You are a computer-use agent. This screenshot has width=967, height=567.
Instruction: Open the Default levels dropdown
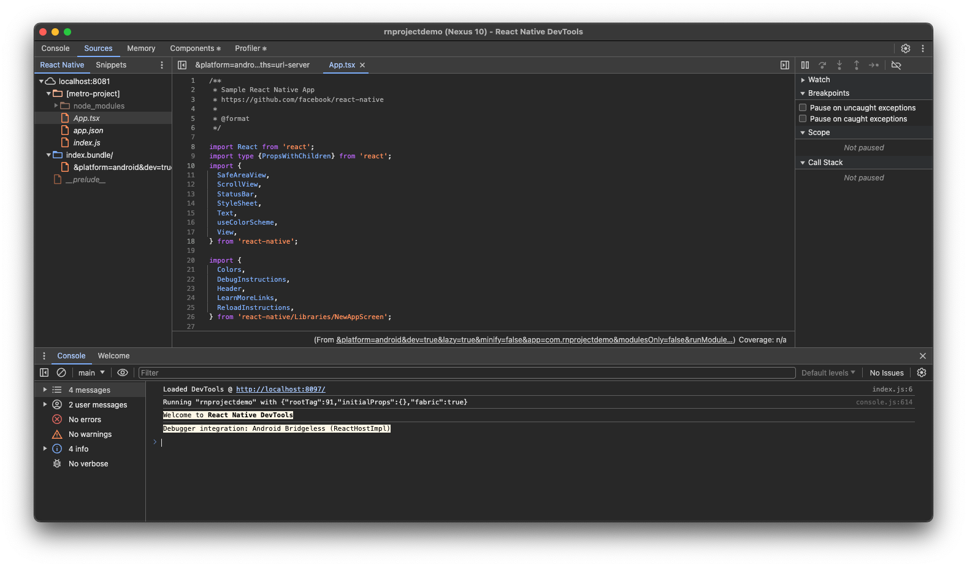828,372
